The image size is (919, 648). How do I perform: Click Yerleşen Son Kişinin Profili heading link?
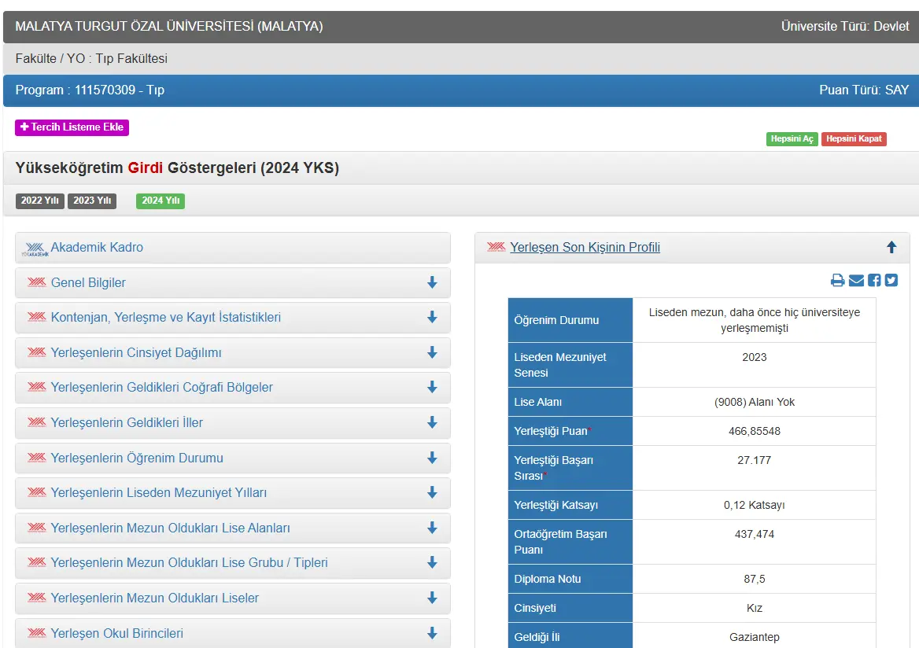585,247
